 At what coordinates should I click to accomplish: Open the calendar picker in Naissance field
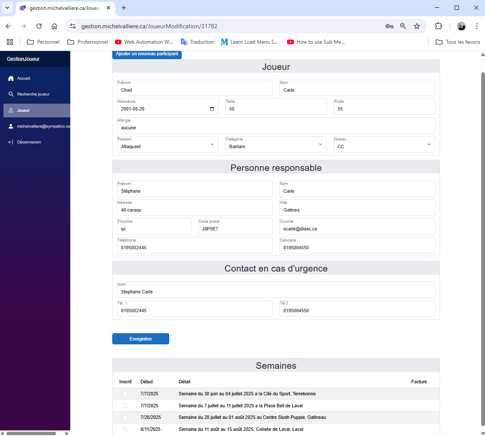212,109
